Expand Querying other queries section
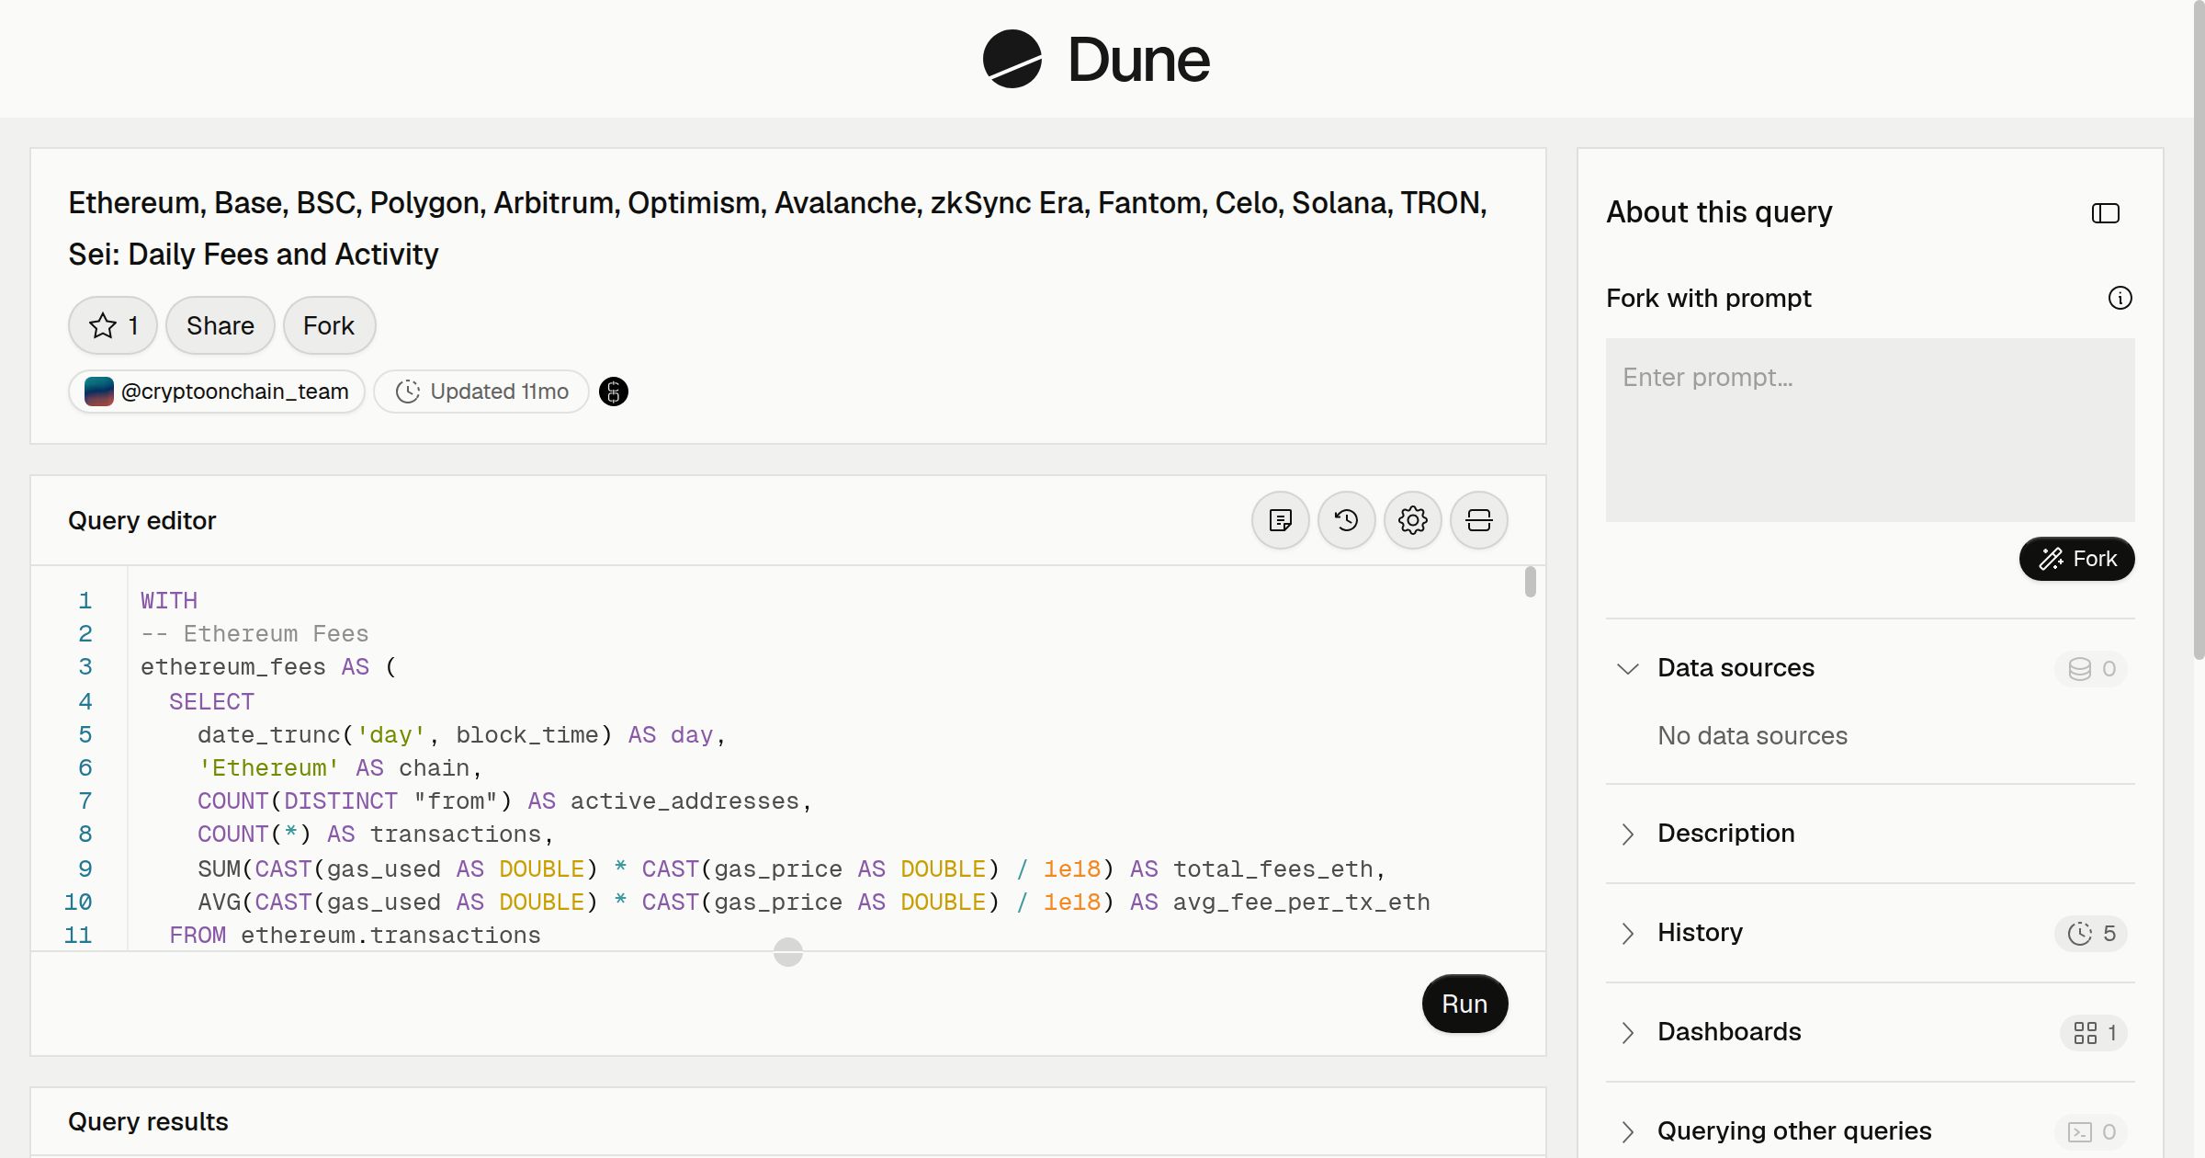Screen dimensions: 2205x1158 pyautogui.click(x=1628, y=1131)
